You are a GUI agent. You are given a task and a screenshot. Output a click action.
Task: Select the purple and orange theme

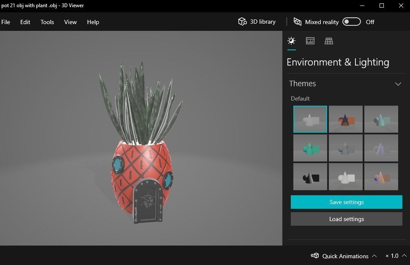coord(381,177)
